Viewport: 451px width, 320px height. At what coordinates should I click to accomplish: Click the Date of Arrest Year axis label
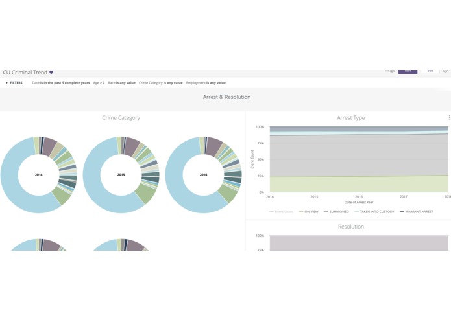click(359, 202)
